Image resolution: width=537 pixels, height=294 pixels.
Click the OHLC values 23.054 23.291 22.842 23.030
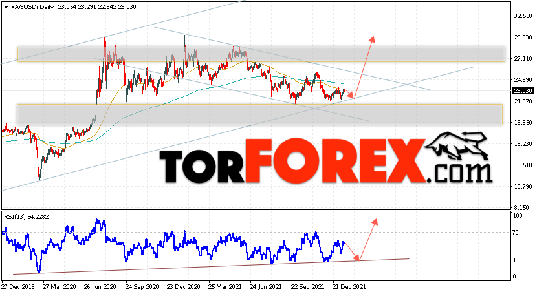pos(97,7)
